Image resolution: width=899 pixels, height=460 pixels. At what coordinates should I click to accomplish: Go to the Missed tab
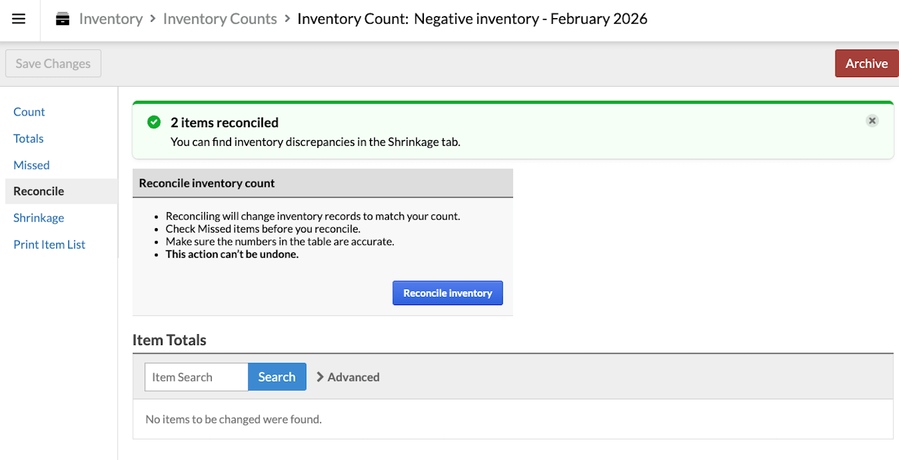pyautogui.click(x=31, y=165)
